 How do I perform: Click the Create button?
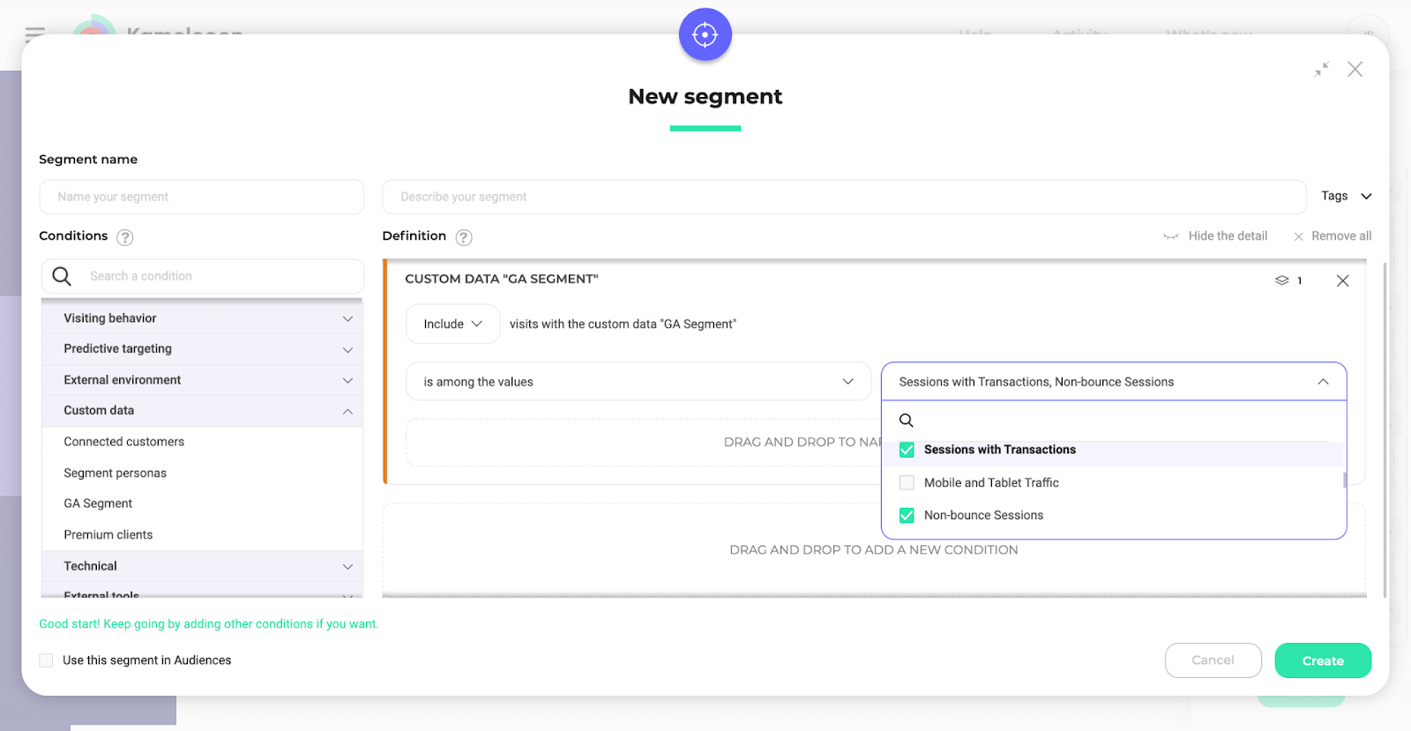(x=1322, y=660)
